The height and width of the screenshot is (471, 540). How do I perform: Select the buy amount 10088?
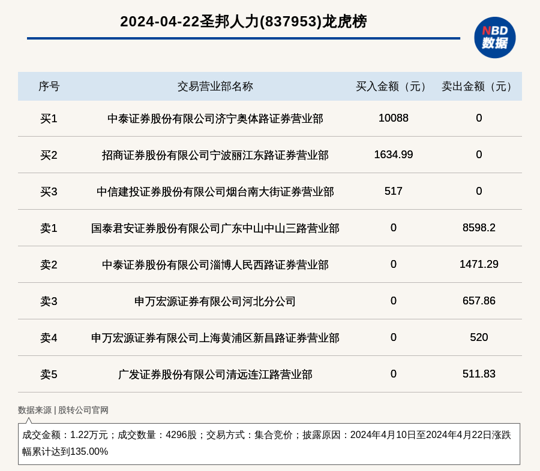point(393,118)
